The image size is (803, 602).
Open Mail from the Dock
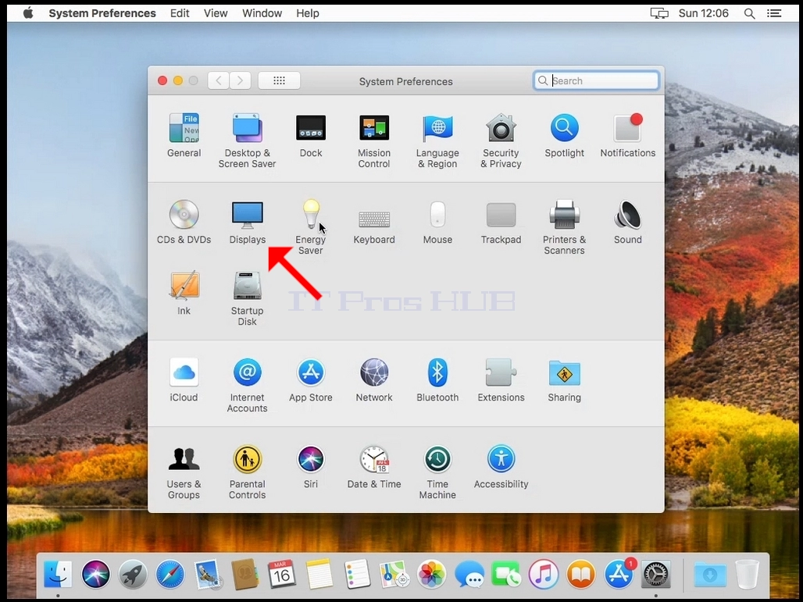[208, 574]
